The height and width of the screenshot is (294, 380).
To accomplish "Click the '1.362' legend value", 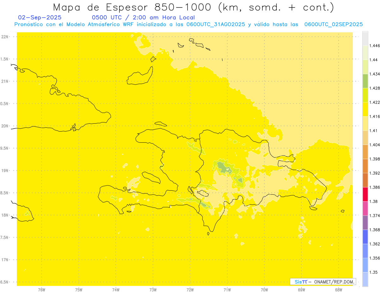I will (374, 244).
